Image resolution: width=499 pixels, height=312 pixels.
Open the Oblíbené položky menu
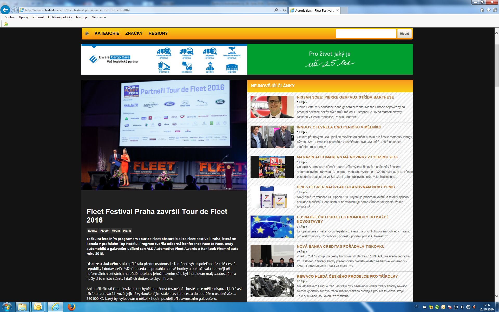click(60, 17)
